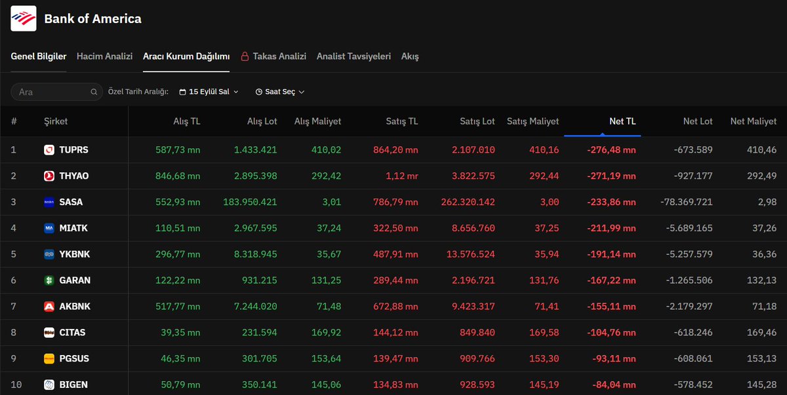Sort by the Alış Lot column header
The width and height of the screenshot is (787, 395).
[262, 121]
